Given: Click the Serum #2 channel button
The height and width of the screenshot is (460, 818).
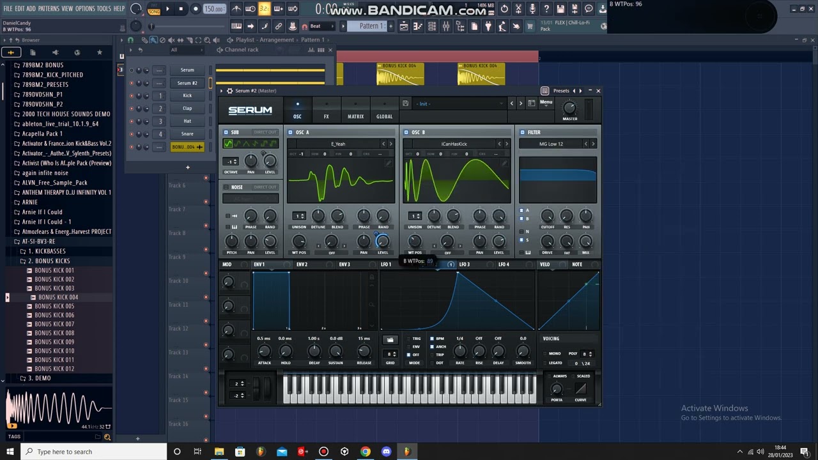Looking at the screenshot, I should coord(187,83).
